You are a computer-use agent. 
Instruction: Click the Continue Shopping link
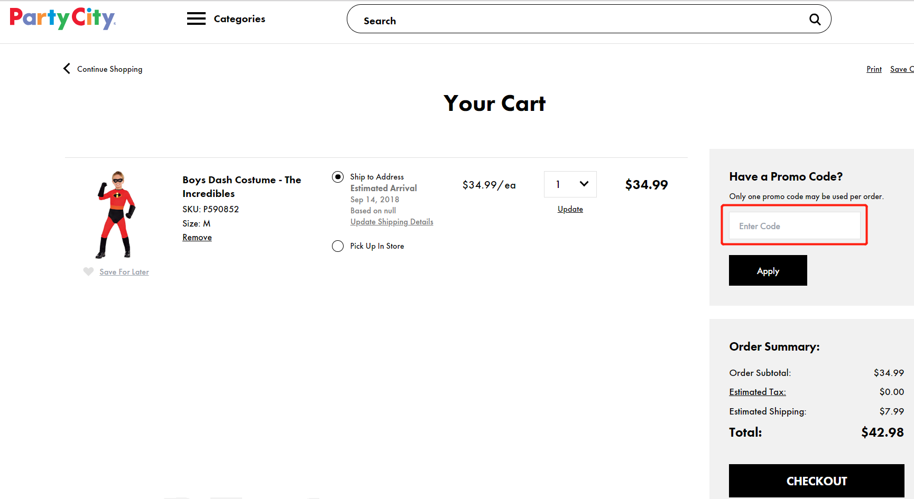(x=109, y=69)
